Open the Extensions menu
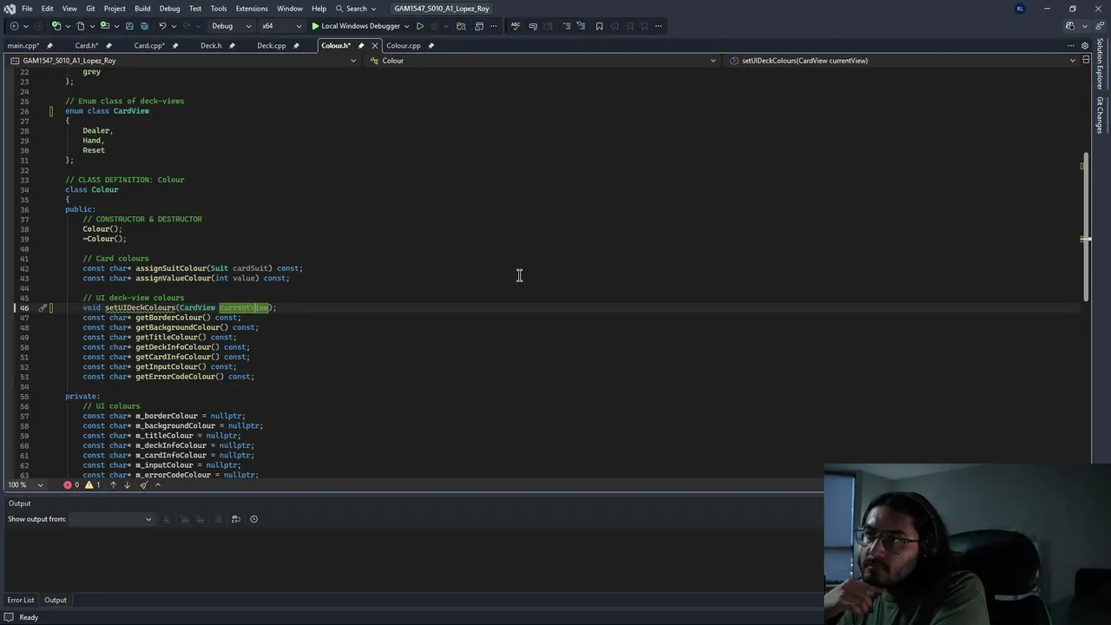Screen dimensions: 1111x625 click(252, 9)
